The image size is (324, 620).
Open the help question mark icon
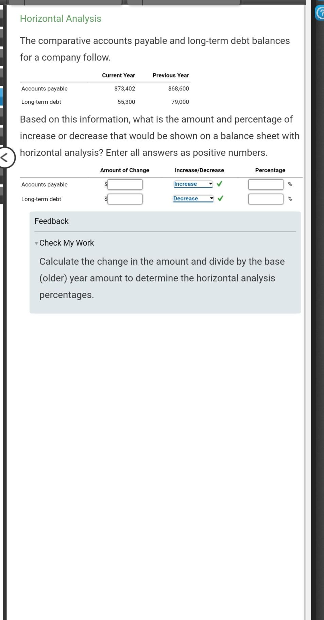pos(320,13)
